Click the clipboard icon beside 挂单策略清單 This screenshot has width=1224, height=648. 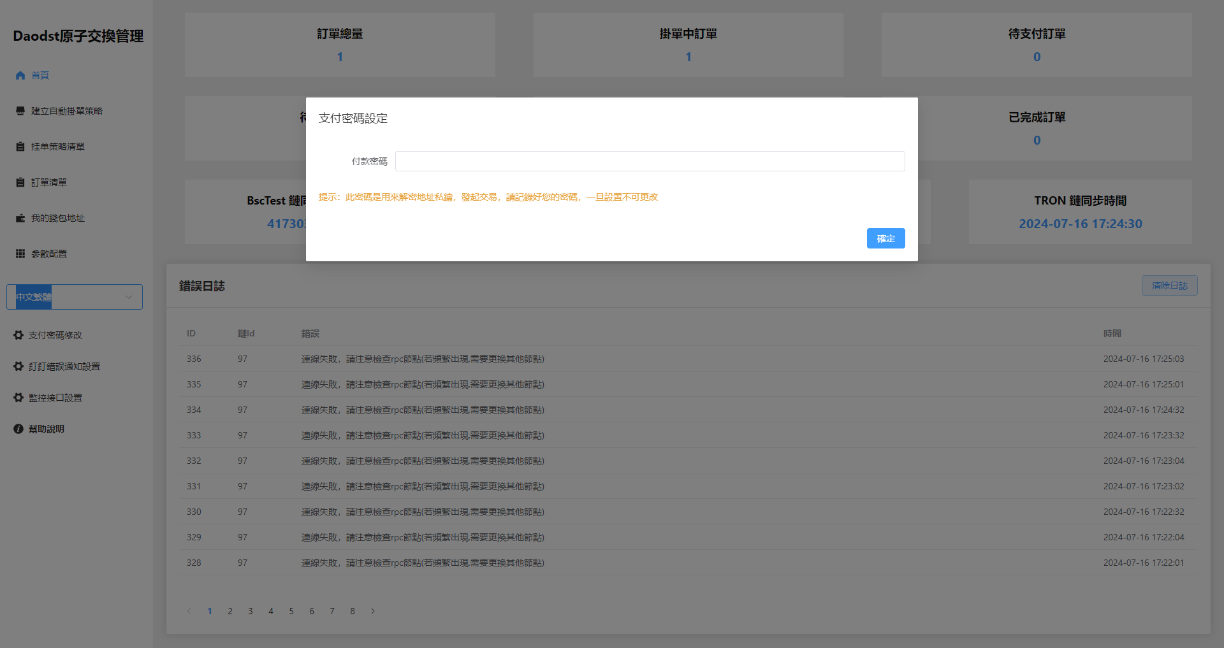click(20, 147)
